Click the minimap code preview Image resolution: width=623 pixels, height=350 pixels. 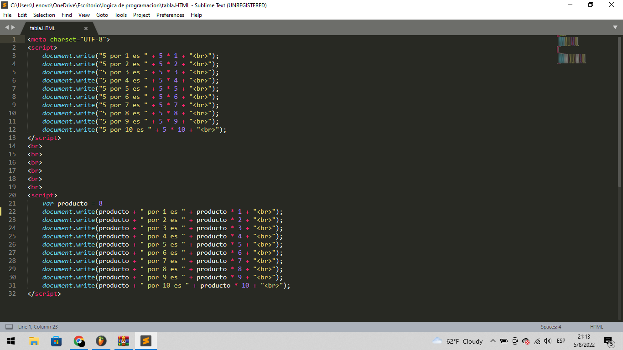click(x=571, y=50)
